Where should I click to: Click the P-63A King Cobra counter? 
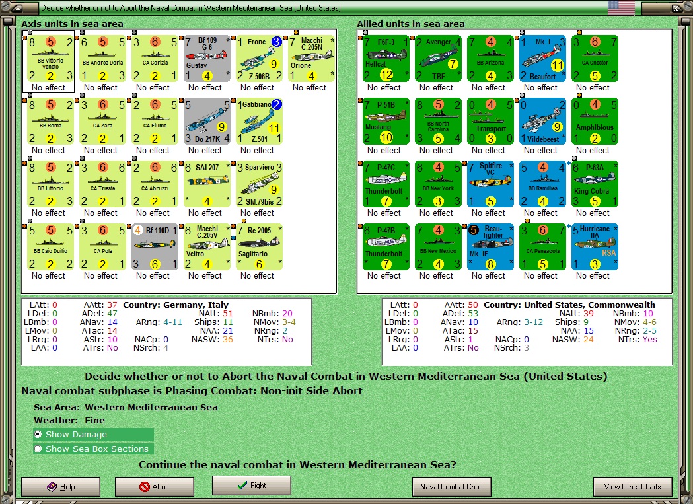click(x=595, y=184)
